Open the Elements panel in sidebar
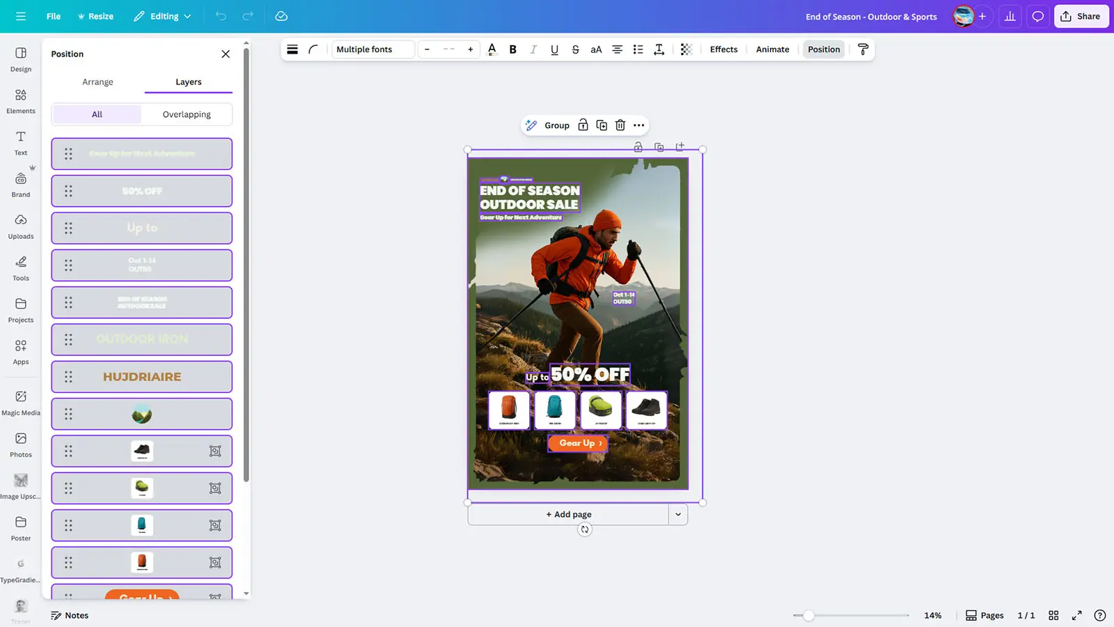Viewport: 1114px width, 627px height. [21, 101]
